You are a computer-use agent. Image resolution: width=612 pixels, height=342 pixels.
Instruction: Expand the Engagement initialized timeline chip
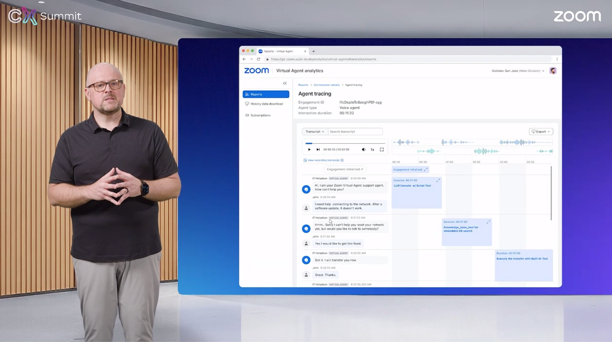(426, 170)
